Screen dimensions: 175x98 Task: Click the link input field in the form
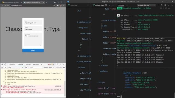[x=33, y=22]
